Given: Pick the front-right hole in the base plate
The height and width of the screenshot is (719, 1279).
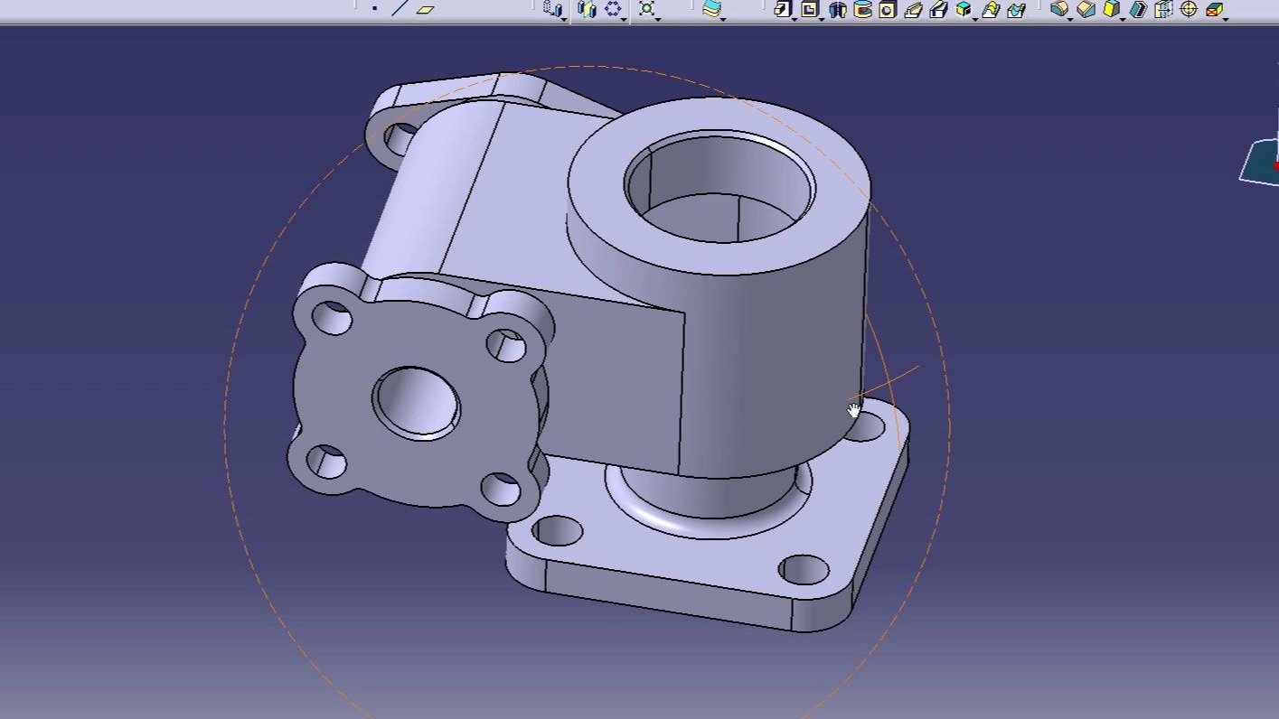Looking at the screenshot, I should coord(804,569).
